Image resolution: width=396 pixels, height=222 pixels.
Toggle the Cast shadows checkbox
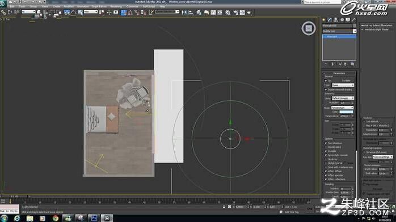(x=326, y=143)
